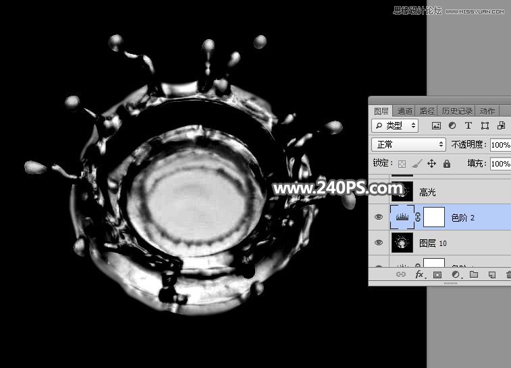The image size is (511, 368).
Task: Select the 色阶 2 white layer mask thumbnail
Action: click(x=434, y=217)
